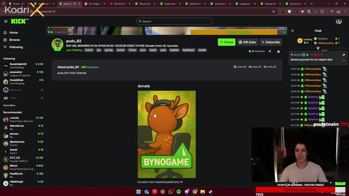349x196 pixels.
Task: Mute the pudu_82 tab audio icon
Action: 74,4
